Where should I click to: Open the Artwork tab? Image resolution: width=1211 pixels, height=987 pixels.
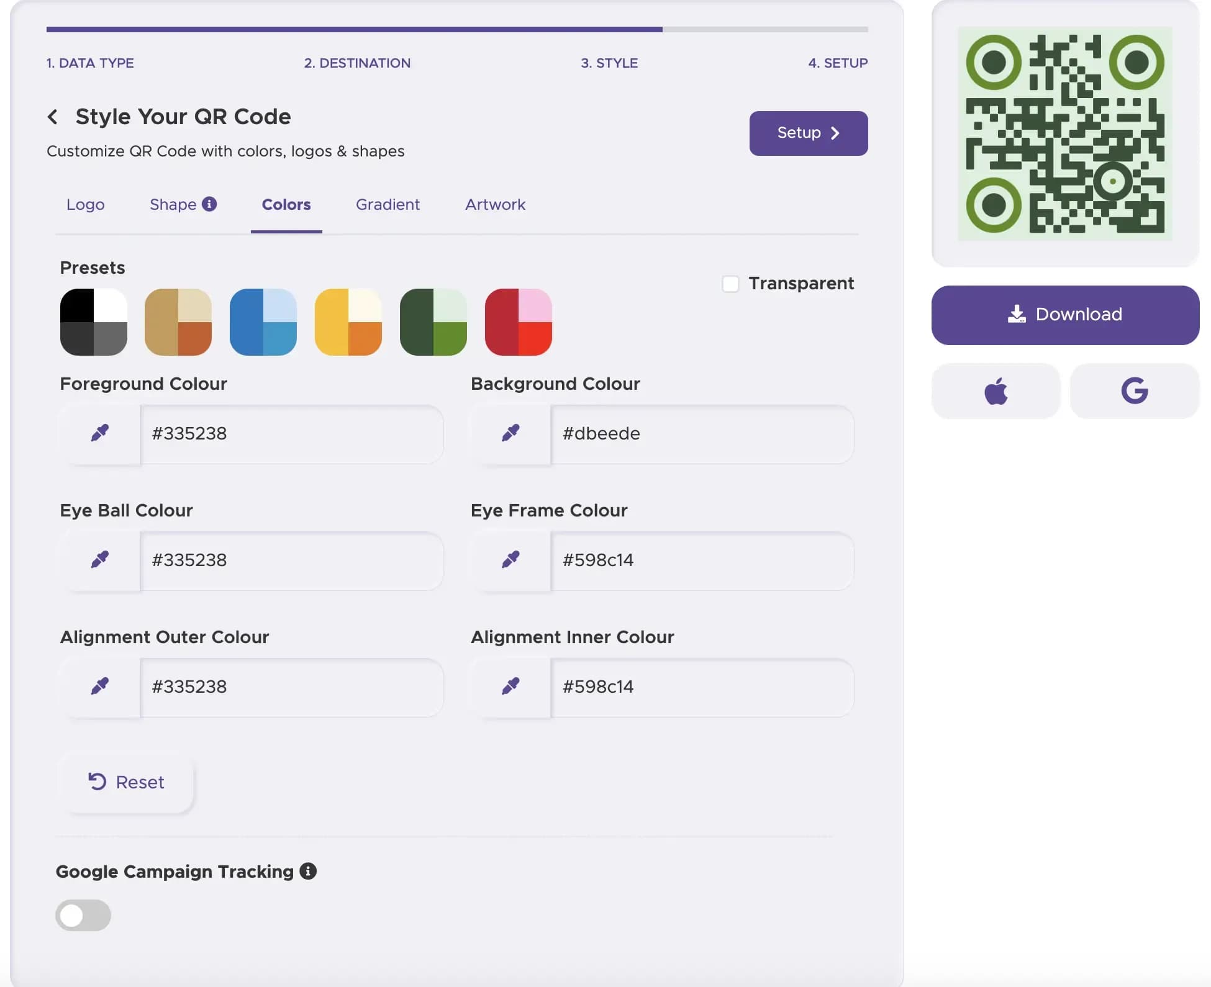point(496,204)
